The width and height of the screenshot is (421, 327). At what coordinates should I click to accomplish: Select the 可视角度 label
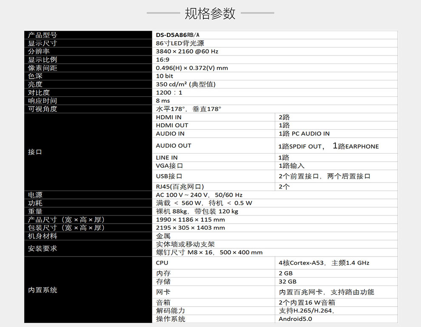point(43,109)
